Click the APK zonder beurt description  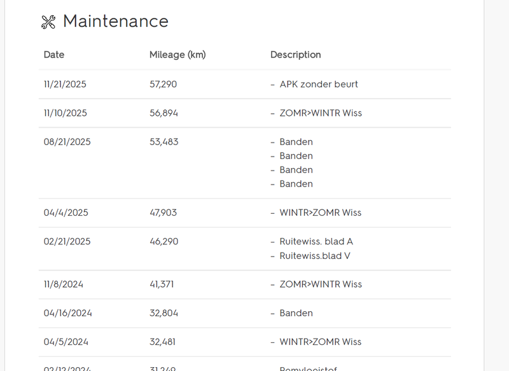[x=318, y=84]
